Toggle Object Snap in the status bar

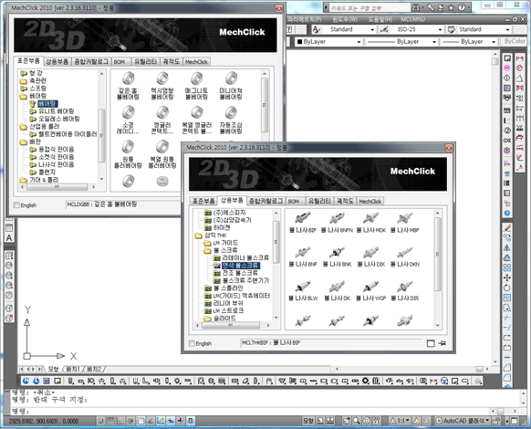click(141, 421)
